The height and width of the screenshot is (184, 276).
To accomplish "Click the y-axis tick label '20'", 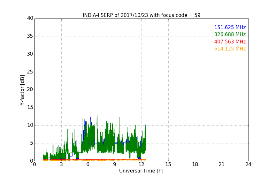I will (30, 90).
